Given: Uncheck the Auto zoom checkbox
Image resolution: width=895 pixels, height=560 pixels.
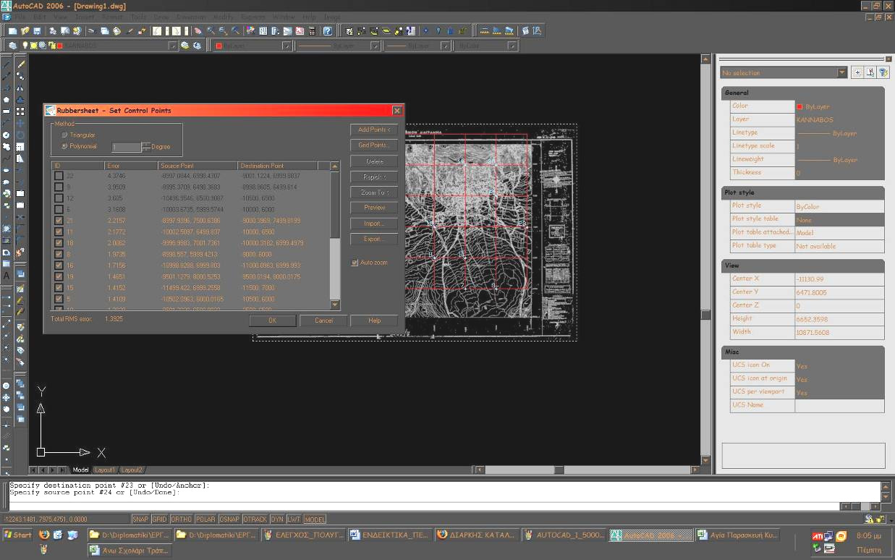Looking at the screenshot, I should (x=355, y=263).
